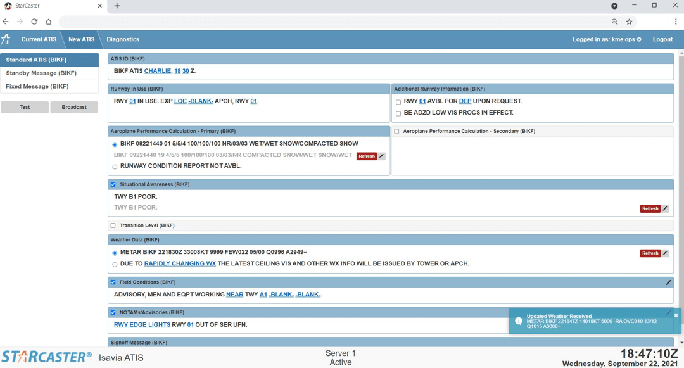Reload the page with refresh icon
Screen dimensions: 684x368
pos(34,22)
